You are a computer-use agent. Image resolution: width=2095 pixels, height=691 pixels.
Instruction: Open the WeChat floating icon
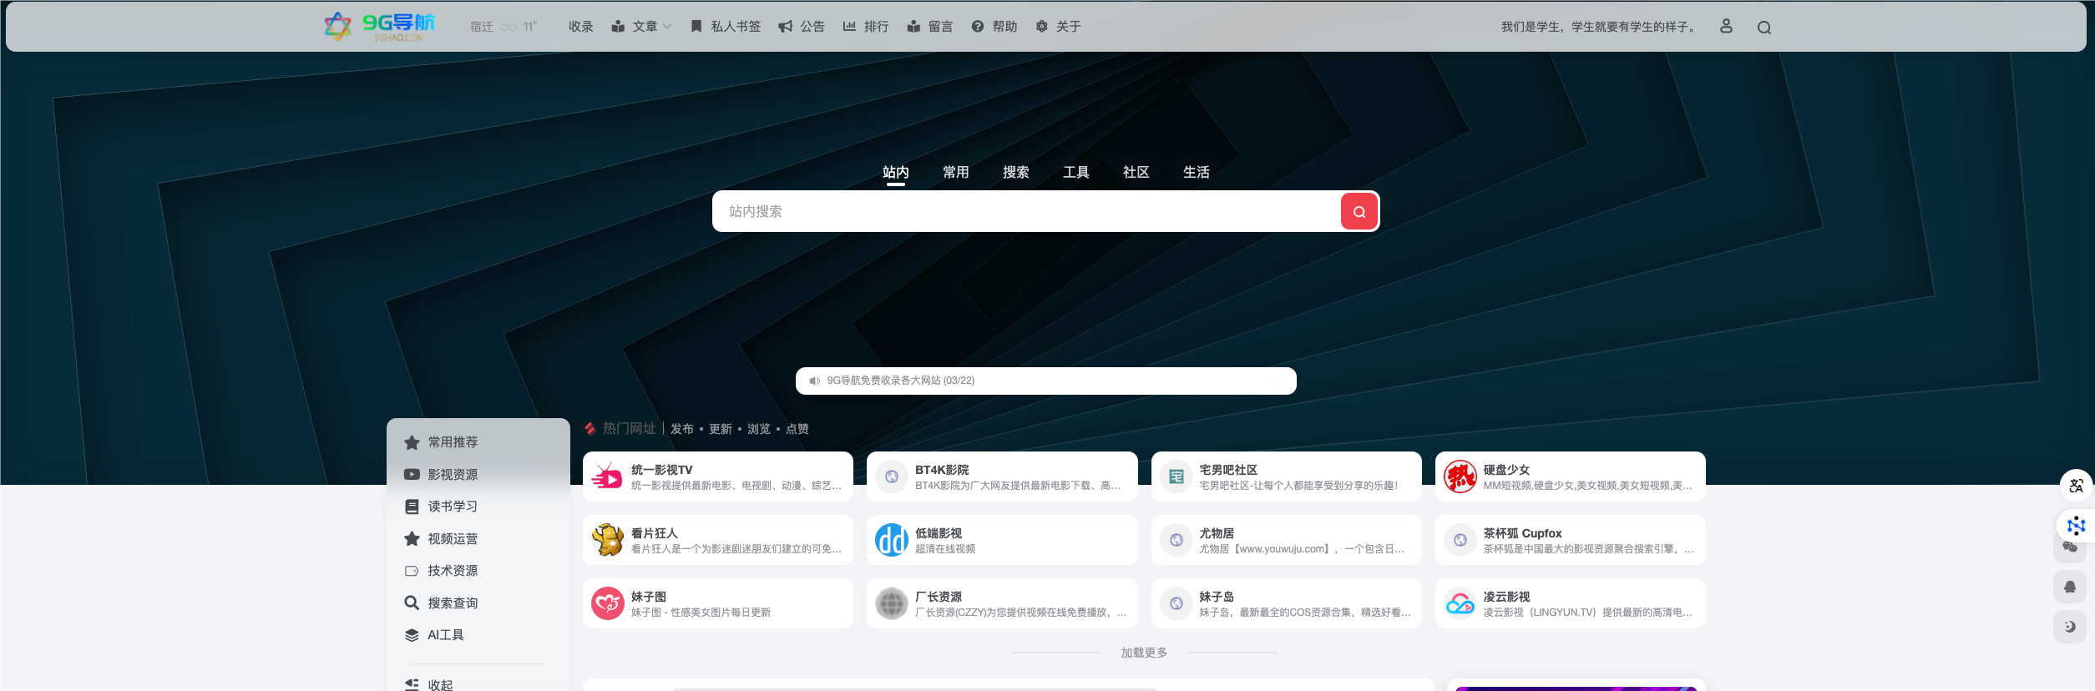pos(2070,547)
